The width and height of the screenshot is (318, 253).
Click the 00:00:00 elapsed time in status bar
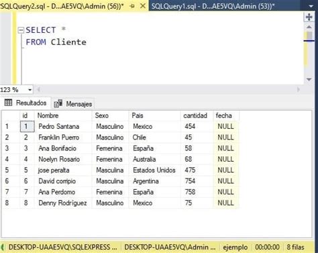tap(267, 247)
